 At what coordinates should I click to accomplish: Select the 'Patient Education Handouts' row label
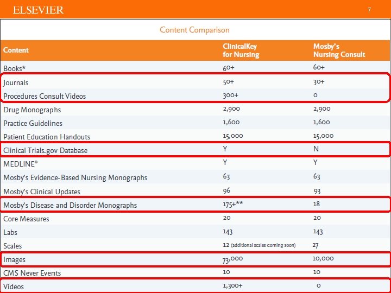[x=47, y=137]
